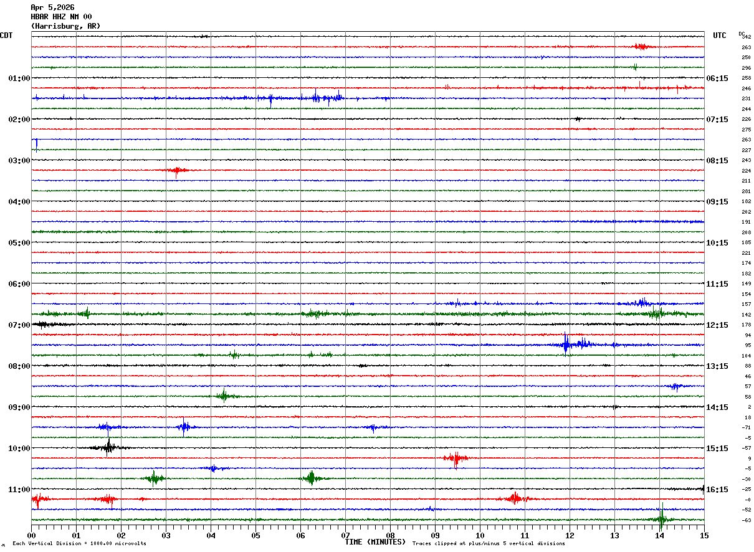
Task: Click the 'TIME (MINUTES)' axis title
Action: click(376, 542)
